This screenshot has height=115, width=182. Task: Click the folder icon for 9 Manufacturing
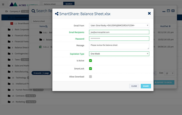[9, 72]
